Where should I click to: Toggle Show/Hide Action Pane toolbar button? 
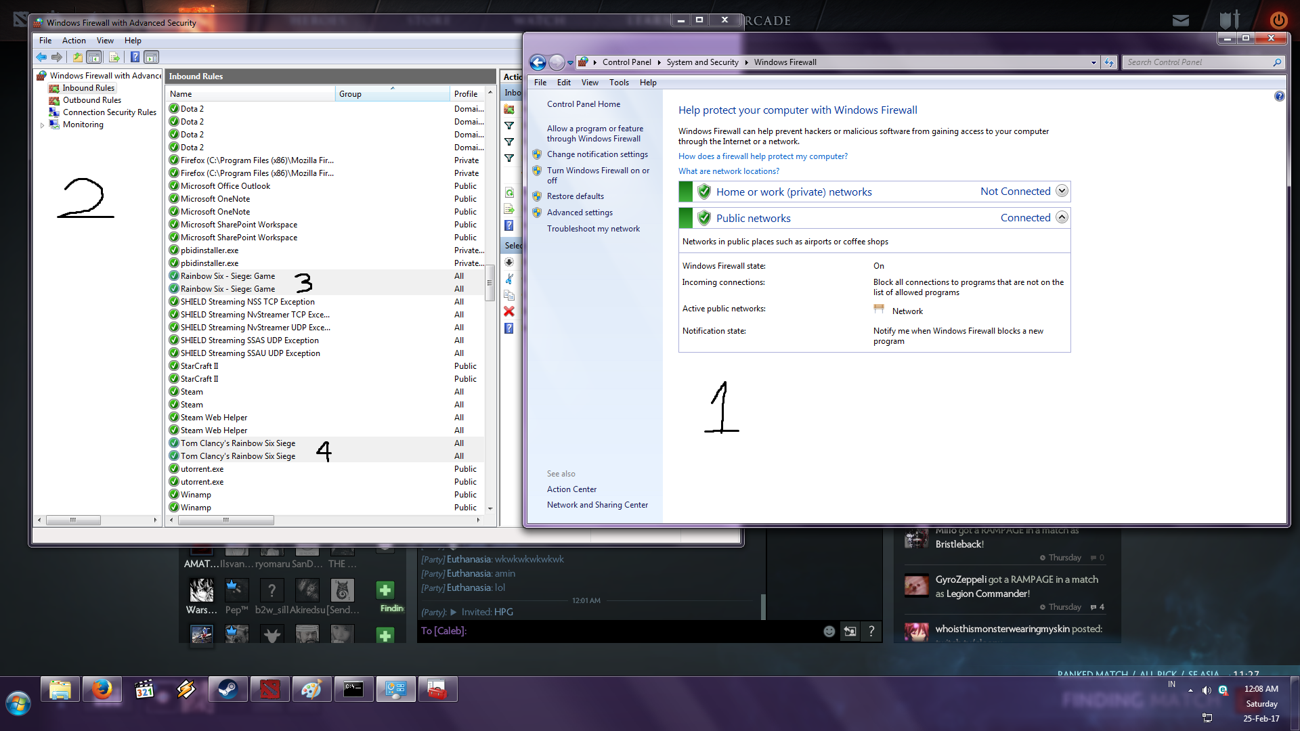(x=152, y=58)
